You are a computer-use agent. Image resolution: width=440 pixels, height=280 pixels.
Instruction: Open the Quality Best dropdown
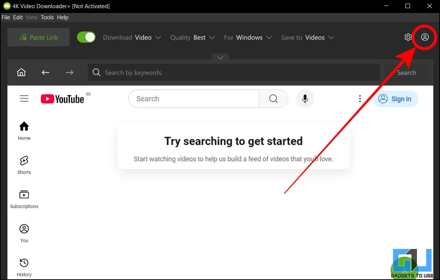(x=193, y=37)
